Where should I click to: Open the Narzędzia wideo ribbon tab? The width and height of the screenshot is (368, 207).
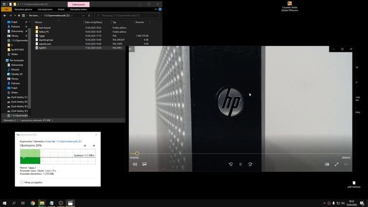coord(78,9)
